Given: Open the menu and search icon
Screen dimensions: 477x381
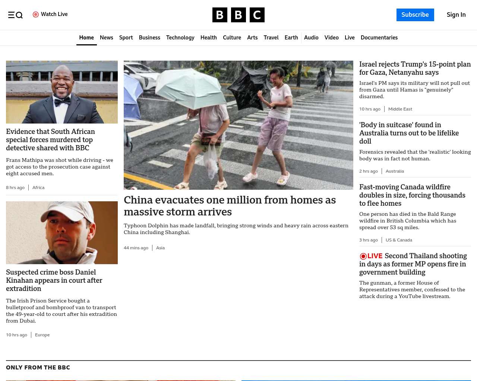Looking at the screenshot, I should 15,15.
